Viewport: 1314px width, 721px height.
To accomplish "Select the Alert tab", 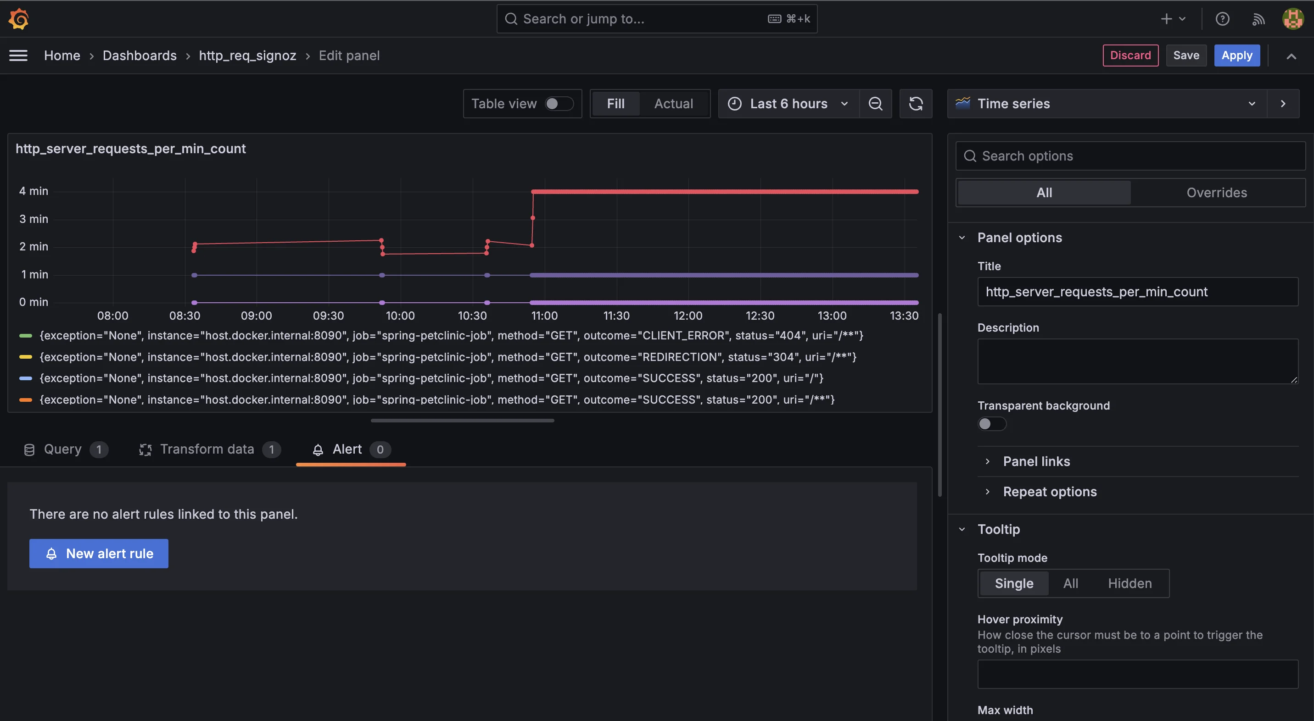I will (x=351, y=450).
